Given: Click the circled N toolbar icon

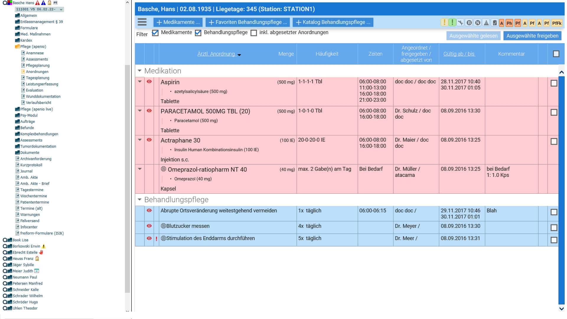Looking at the screenshot, I should point(478,23).
